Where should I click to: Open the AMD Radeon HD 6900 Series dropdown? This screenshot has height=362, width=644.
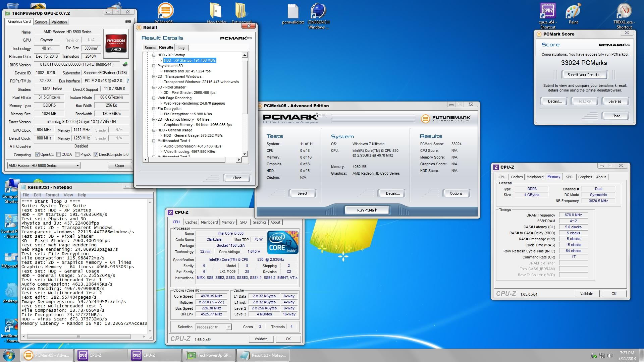tap(44, 165)
